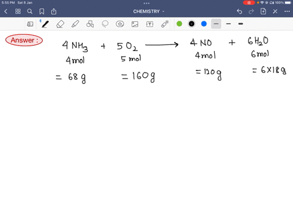Choose the thickest stroke width
The image size is (293, 219).
click(x=241, y=24)
